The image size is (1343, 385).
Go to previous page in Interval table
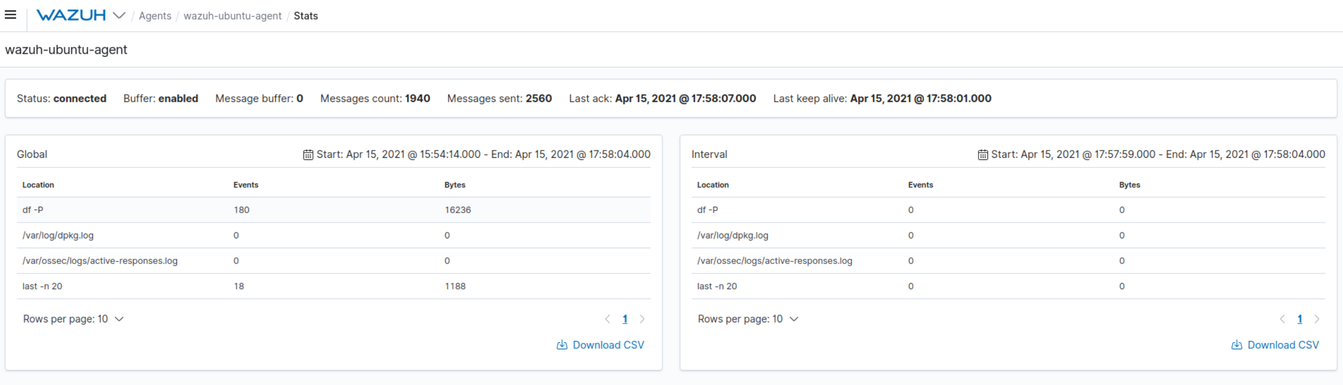[1282, 319]
